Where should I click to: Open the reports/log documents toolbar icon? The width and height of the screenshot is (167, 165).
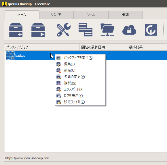pos(86,30)
